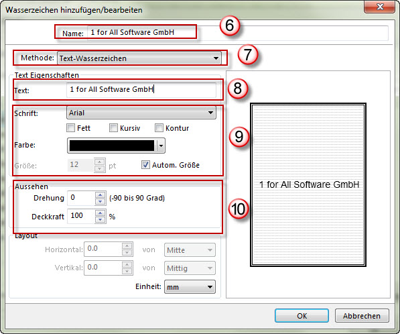Click Horizontal down stepper arrow

pos(127,253)
